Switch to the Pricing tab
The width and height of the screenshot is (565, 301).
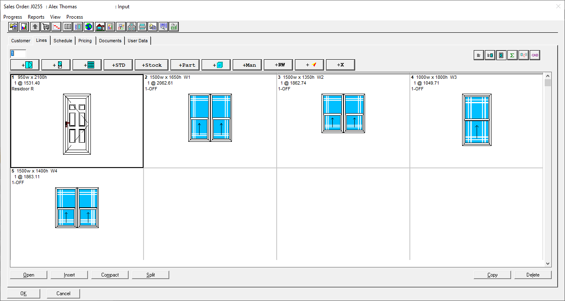(x=85, y=41)
